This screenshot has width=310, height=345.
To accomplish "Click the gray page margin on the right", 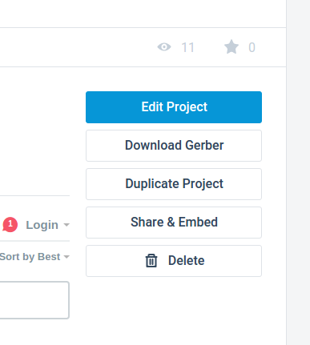I will [298, 172].
